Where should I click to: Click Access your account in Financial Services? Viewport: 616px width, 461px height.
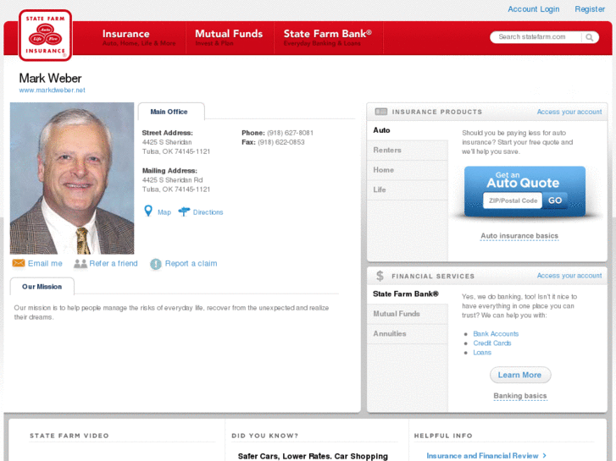click(x=569, y=276)
